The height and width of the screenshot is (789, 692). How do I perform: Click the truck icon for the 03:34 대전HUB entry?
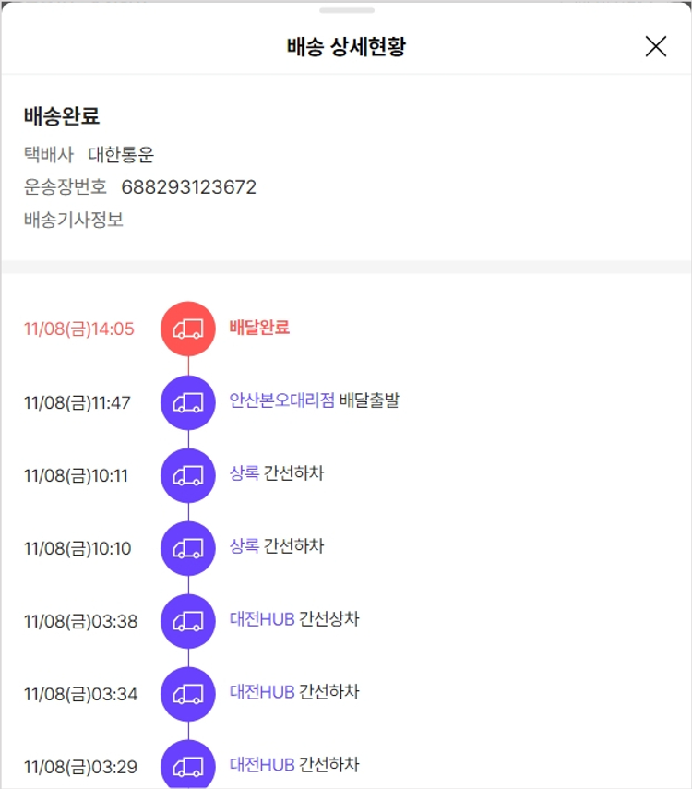tap(188, 694)
